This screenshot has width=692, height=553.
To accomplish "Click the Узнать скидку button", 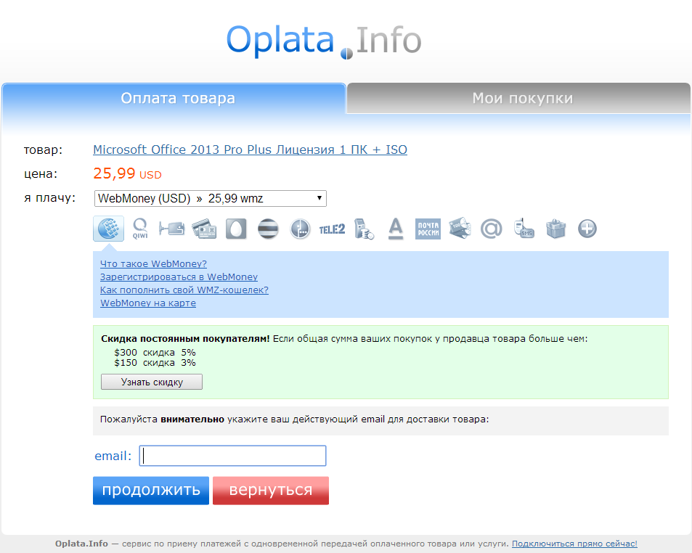I will point(152,382).
